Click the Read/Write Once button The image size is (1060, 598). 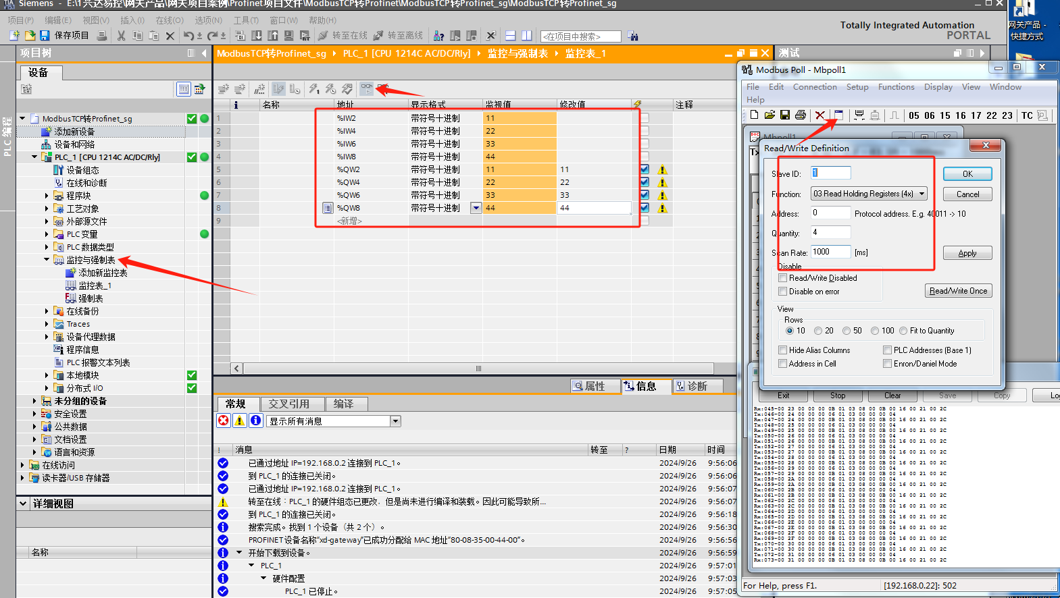pos(958,291)
